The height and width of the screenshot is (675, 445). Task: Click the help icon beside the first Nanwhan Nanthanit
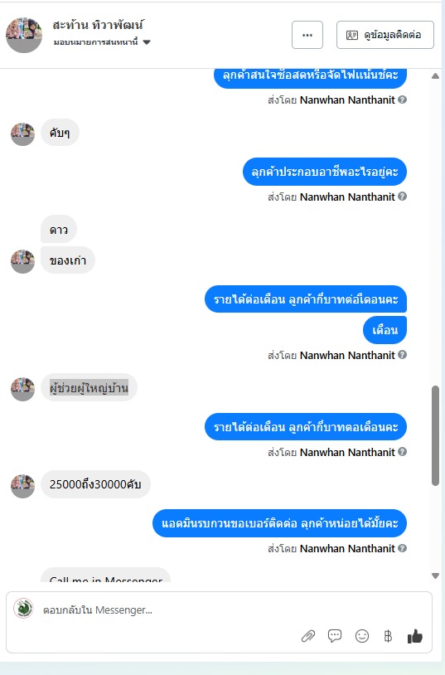click(x=403, y=100)
